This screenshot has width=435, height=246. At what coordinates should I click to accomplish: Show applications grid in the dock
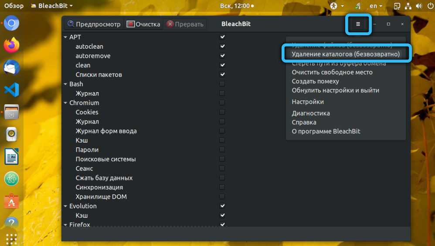(11, 238)
